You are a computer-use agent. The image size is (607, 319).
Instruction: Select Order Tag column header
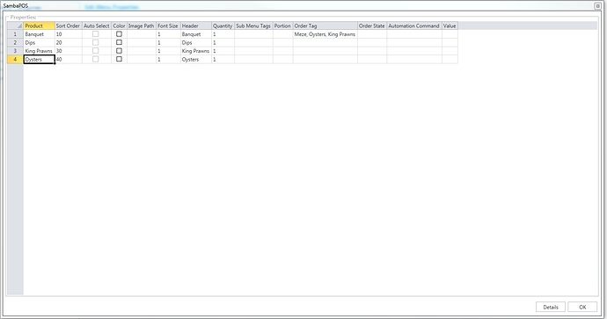pos(325,25)
